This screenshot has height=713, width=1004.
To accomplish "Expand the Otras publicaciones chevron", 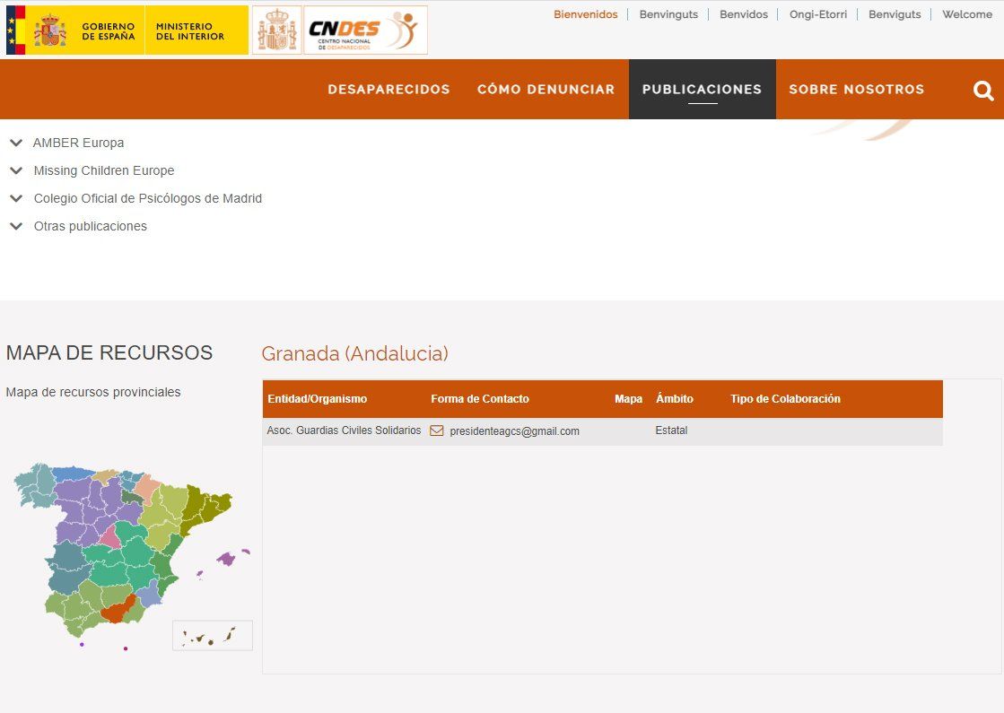I will [x=17, y=226].
